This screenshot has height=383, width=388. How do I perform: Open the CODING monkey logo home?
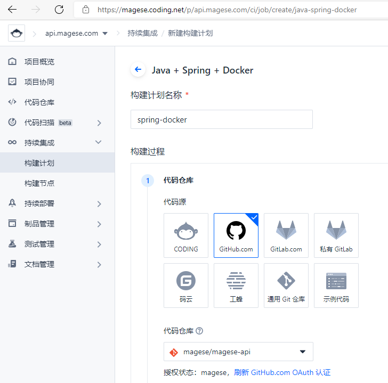[17, 33]
